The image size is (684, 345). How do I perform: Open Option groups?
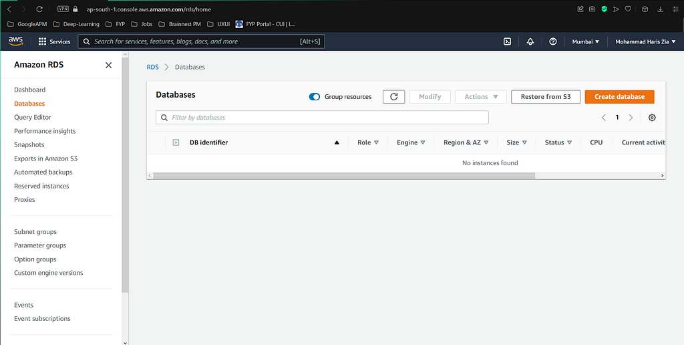pos(35,259)
